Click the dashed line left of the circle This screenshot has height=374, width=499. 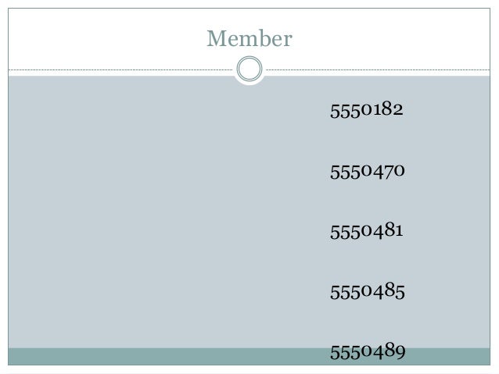click(117, 69)
